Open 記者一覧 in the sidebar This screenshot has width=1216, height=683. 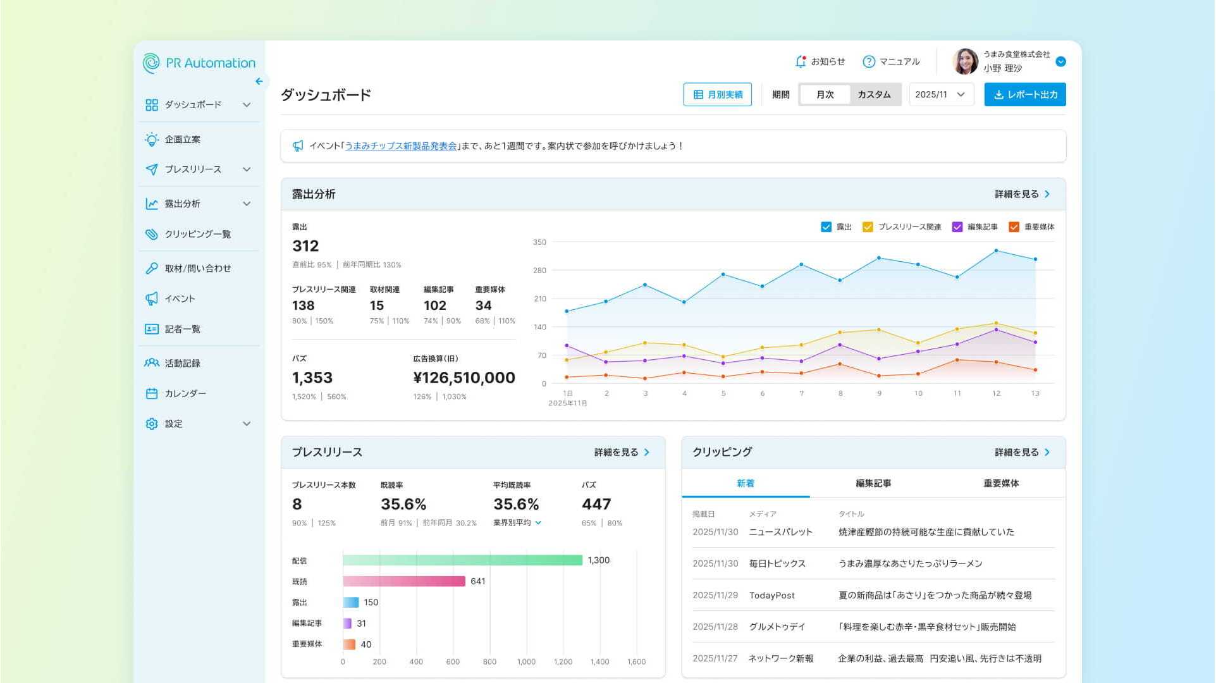coord(182,329)
